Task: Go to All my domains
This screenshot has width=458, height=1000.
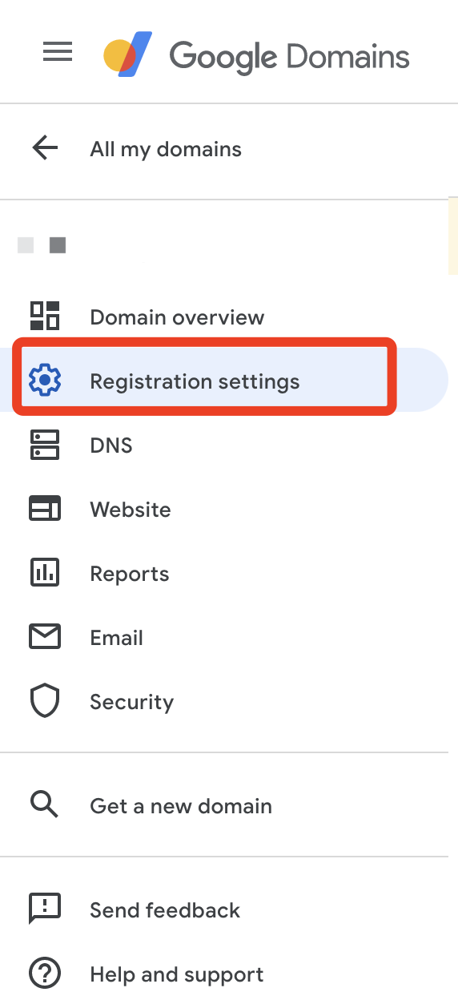Action: click(x=166, y=149)
